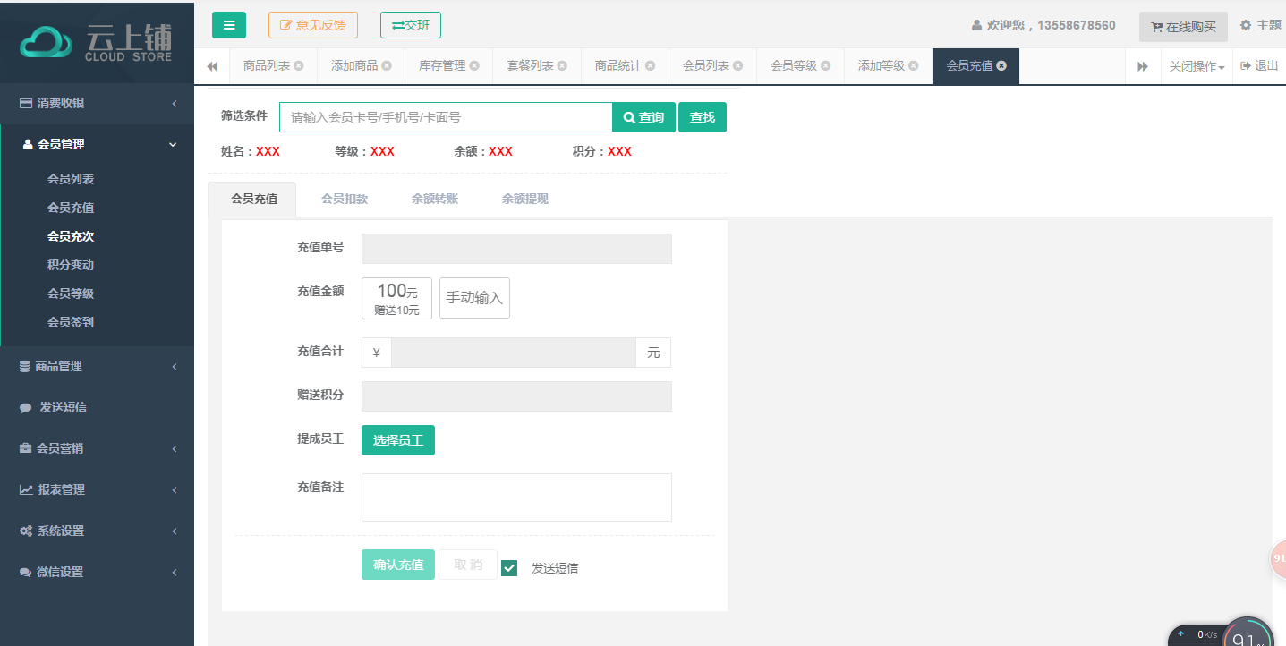Open 会员列表 in the sidebar submenu

(x=71, y=179)
